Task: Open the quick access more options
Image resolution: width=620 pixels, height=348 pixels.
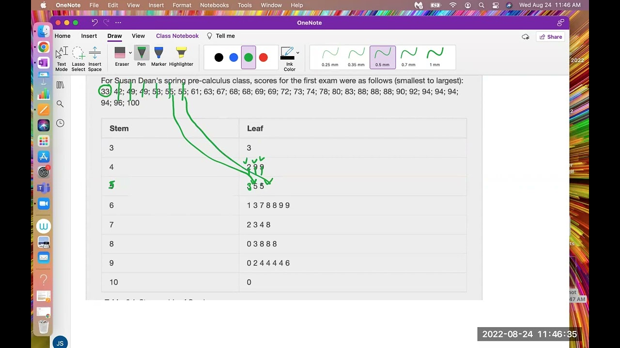Action: click(118, 22)
